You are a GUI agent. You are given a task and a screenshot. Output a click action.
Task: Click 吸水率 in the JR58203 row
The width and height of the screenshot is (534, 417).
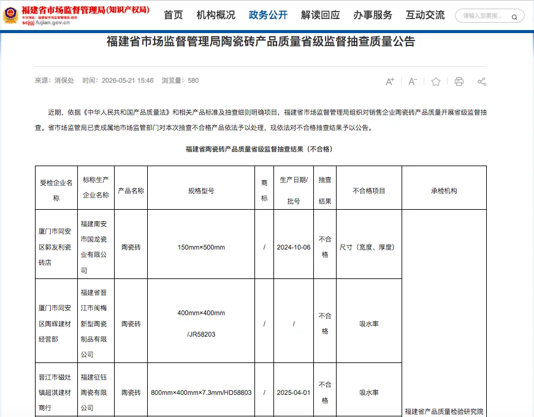369,324
